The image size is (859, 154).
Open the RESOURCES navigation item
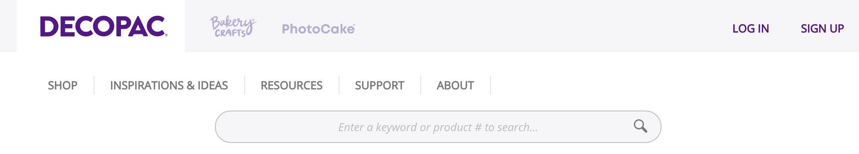291,85
